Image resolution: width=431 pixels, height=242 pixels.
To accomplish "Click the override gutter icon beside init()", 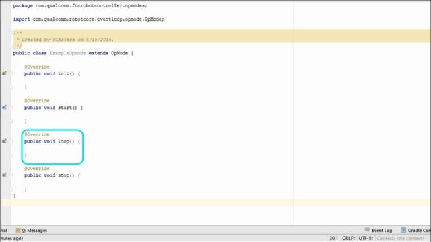I will (x=4, y=73).
